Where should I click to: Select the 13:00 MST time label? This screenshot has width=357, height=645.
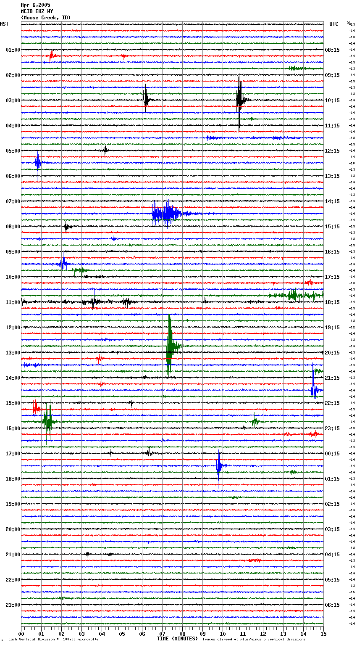(13, 353)
